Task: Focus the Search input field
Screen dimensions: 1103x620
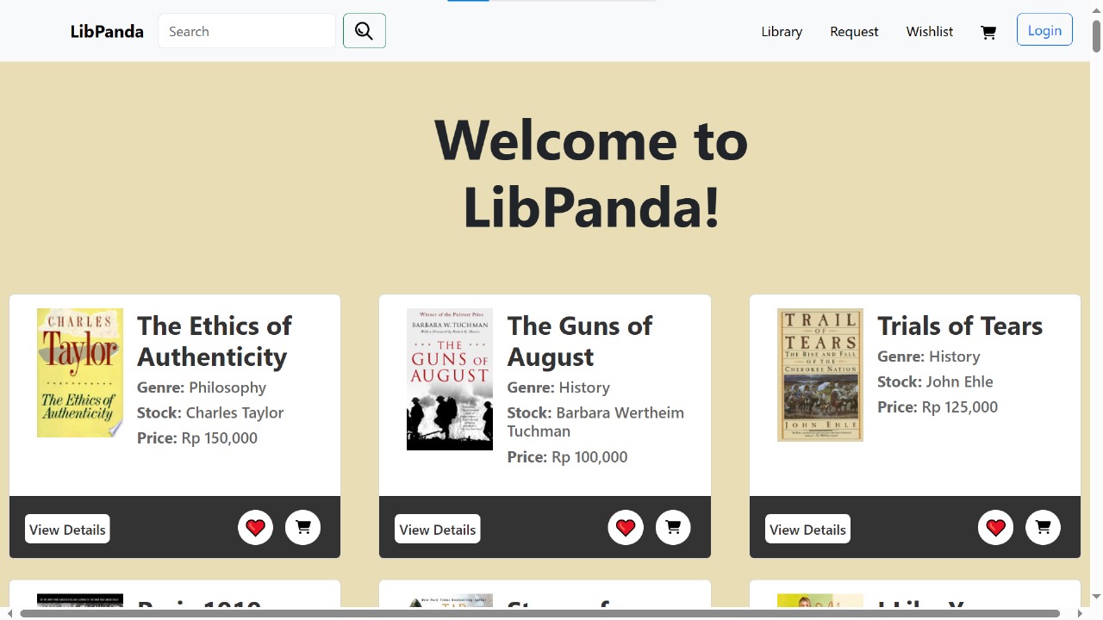Action: 246,31
